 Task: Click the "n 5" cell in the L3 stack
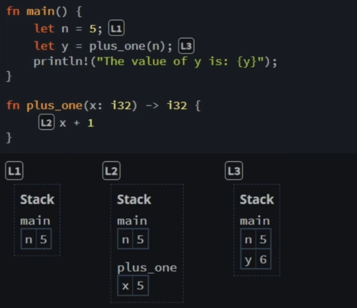click(256, 239)
